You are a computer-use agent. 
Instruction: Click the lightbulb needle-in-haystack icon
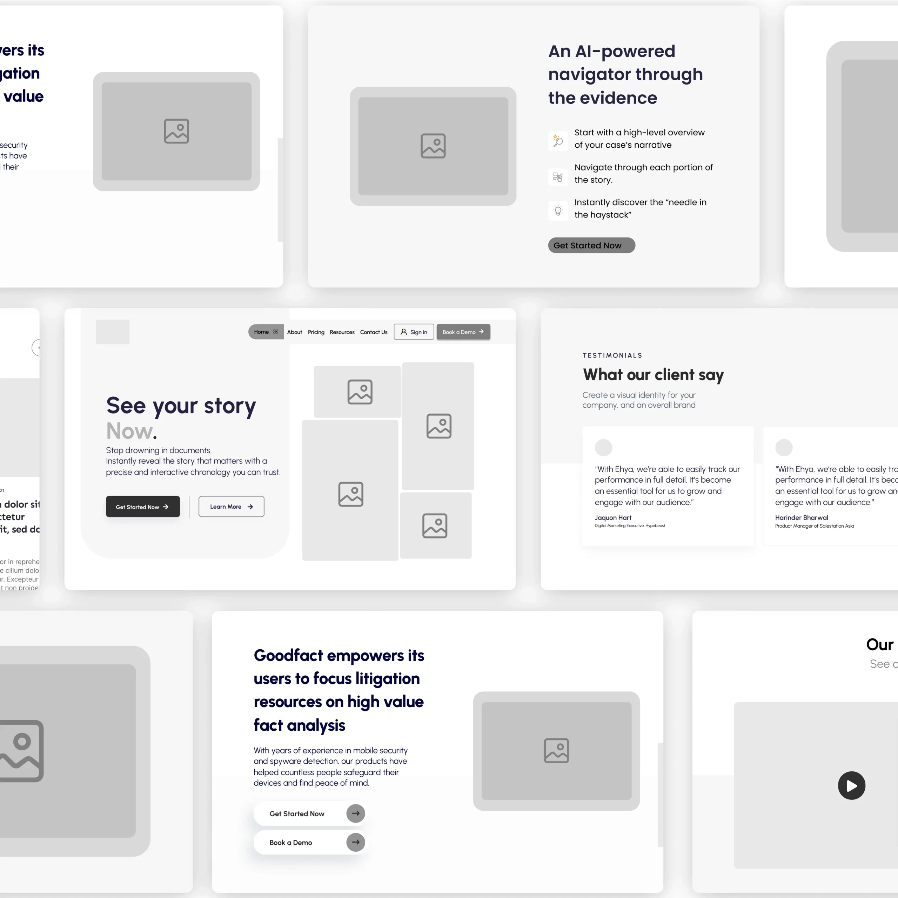coord(558,211)
